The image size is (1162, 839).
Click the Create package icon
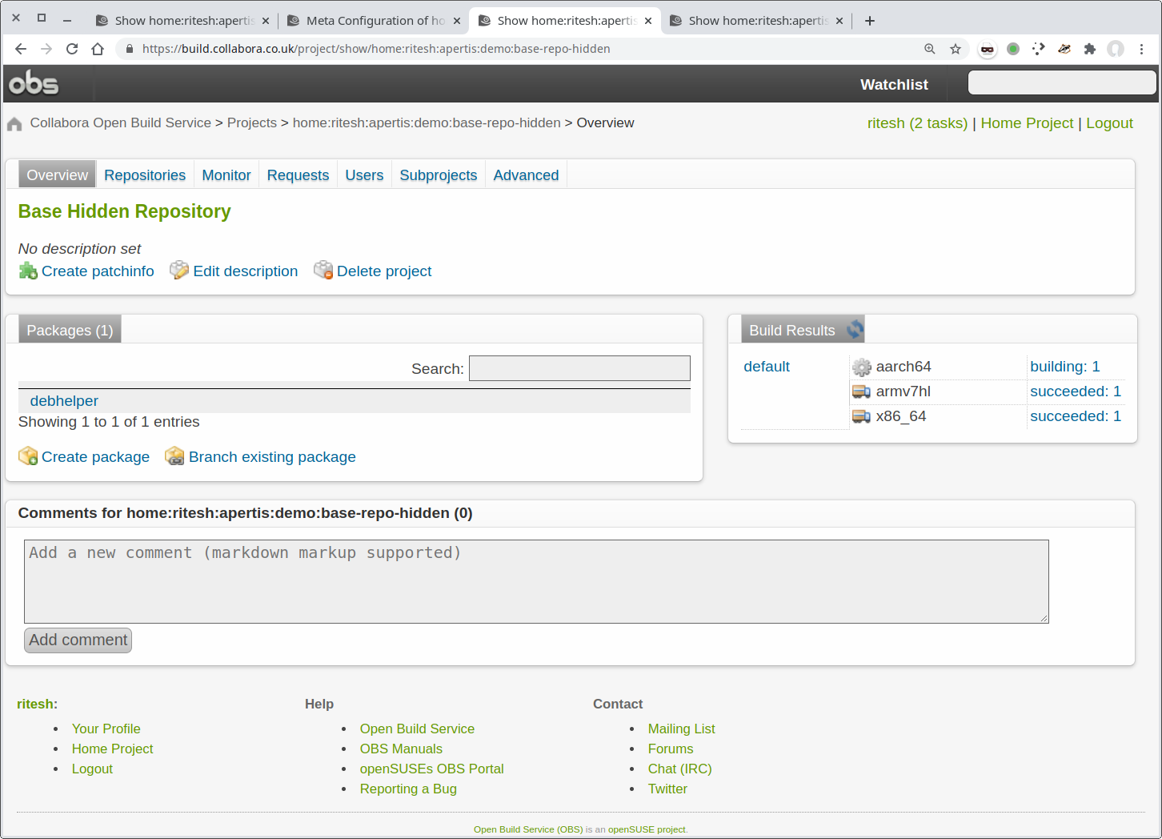[28, 456]
